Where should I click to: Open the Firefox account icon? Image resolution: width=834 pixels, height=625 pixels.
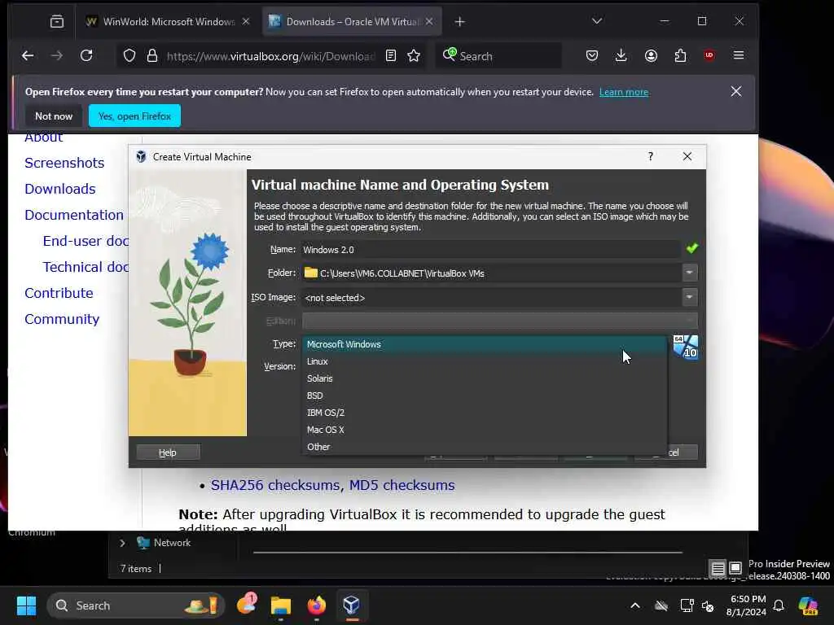651,55
